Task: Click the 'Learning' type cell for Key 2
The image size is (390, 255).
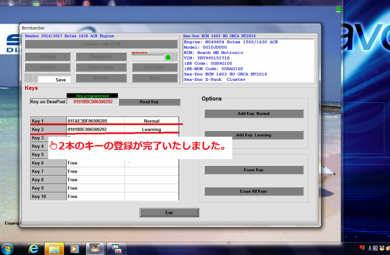Action: point(152,130)
